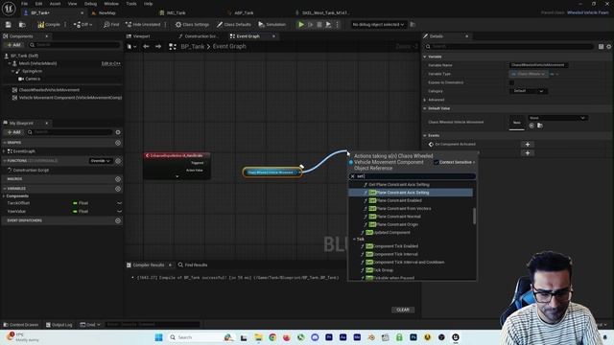Toggle Hide Unrelated nodes

coord(143,25)
